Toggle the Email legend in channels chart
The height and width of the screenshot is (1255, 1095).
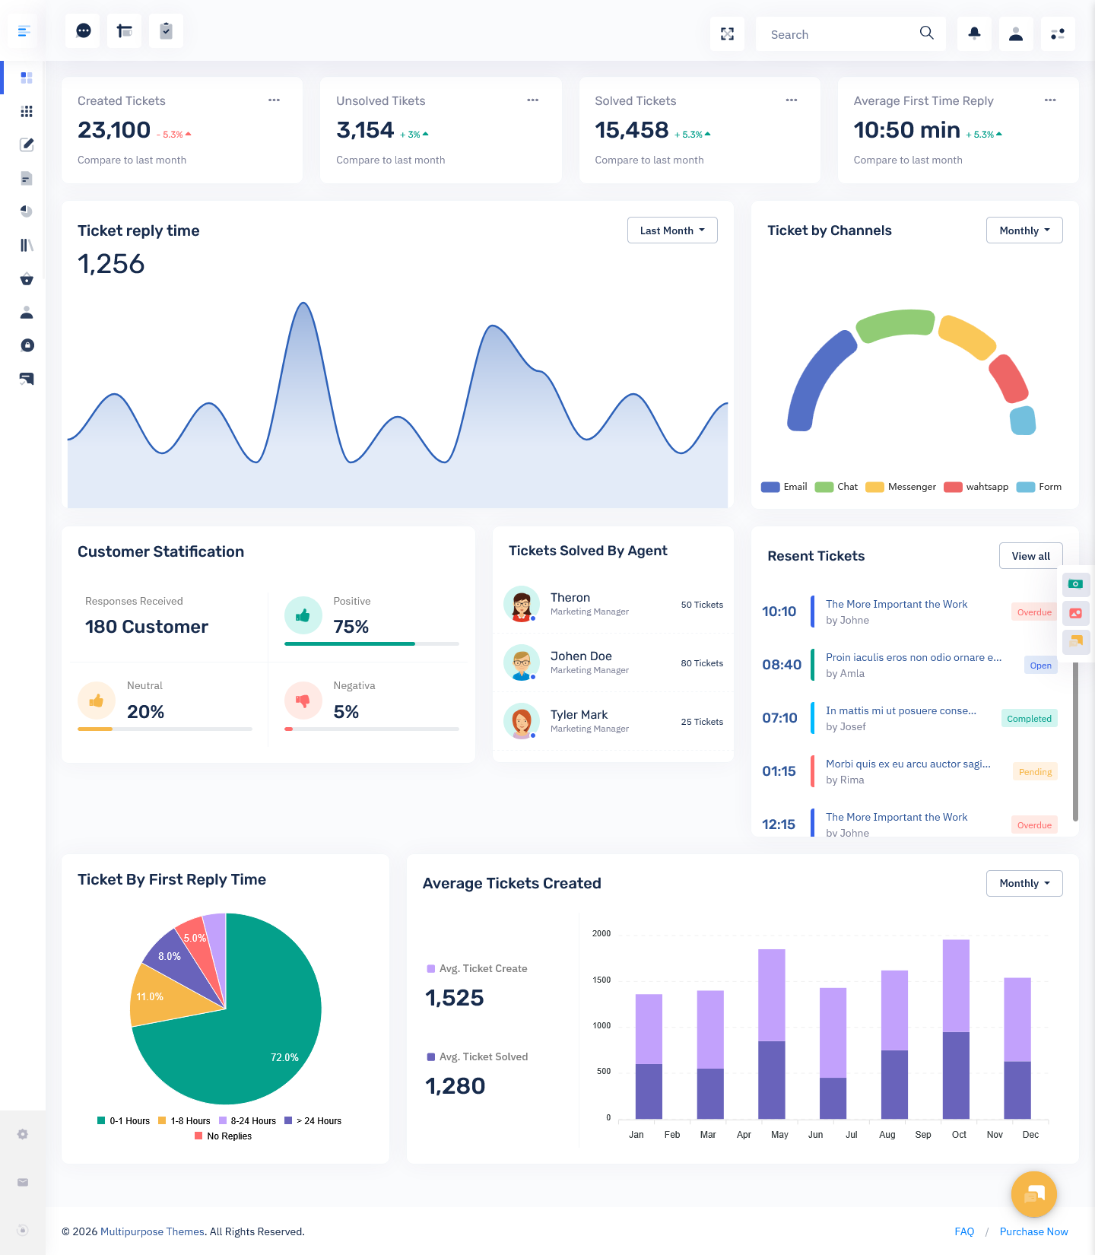(784, 487)
